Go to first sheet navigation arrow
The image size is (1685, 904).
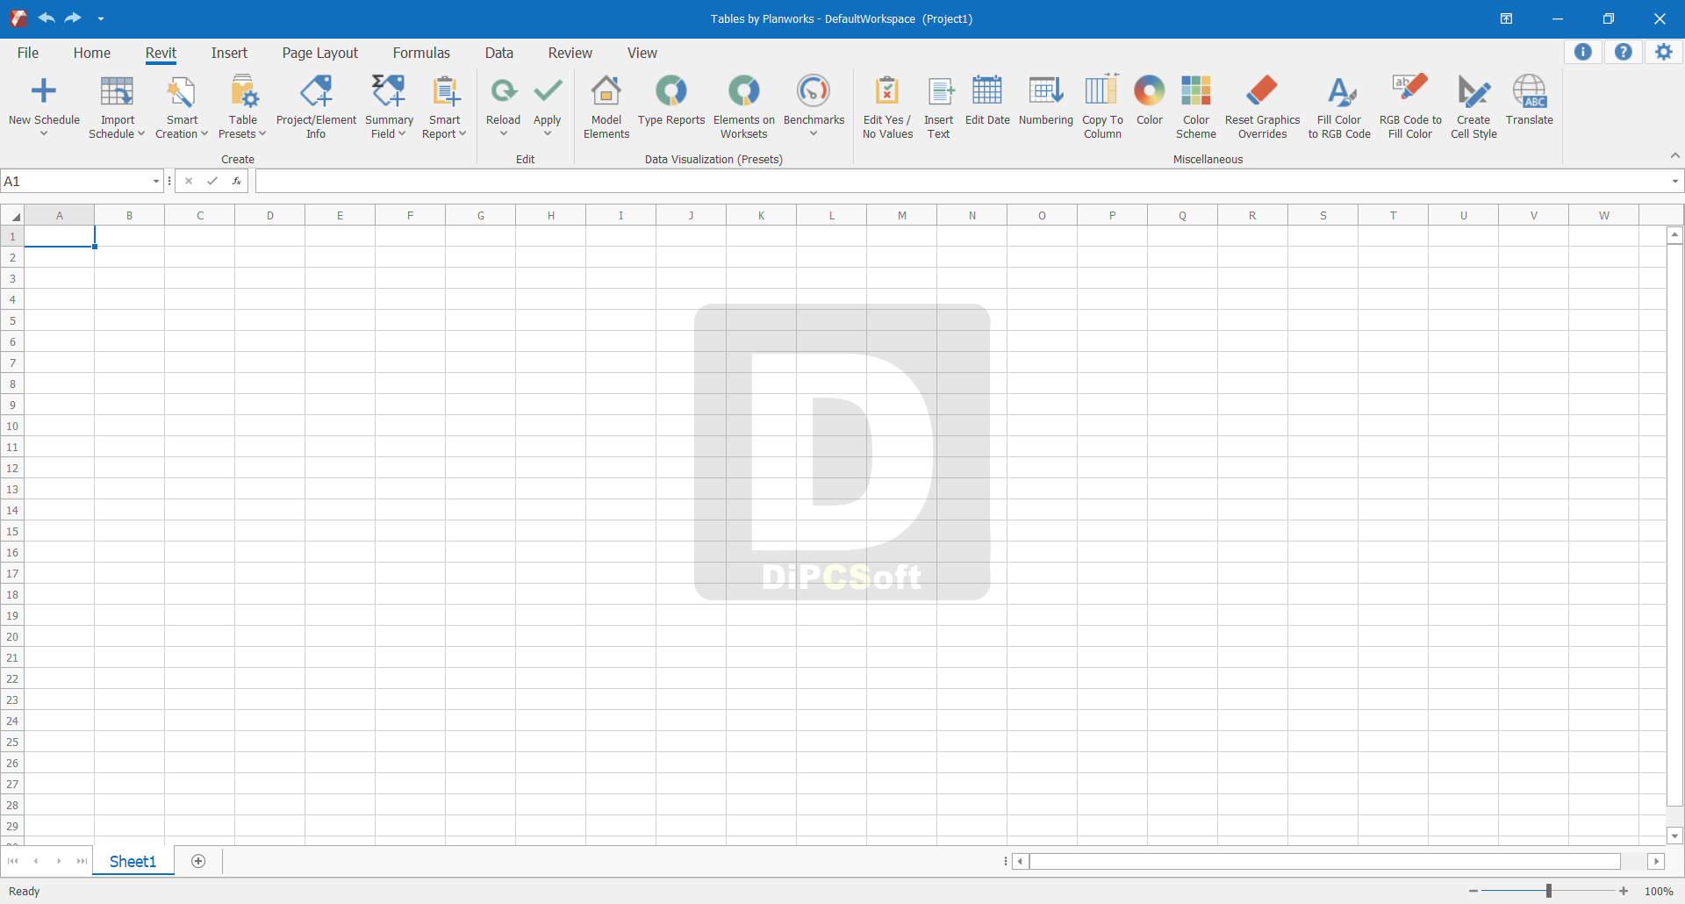pyautogui.click(x=12, y=861)
